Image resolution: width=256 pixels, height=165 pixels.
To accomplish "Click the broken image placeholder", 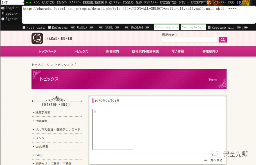I will [113, 129].
